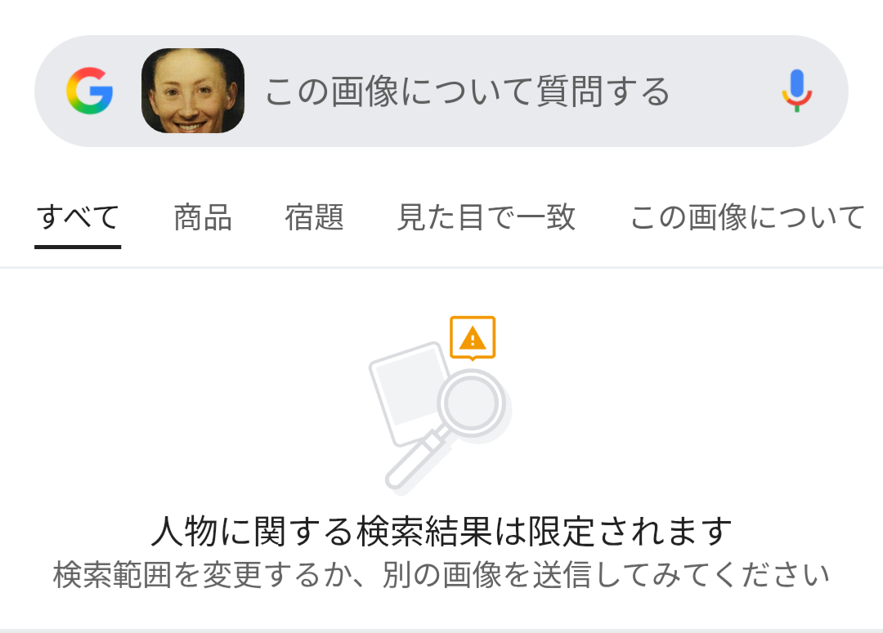
Task: Click the divider line below the tabs
Action: click(x=441, y=268)
